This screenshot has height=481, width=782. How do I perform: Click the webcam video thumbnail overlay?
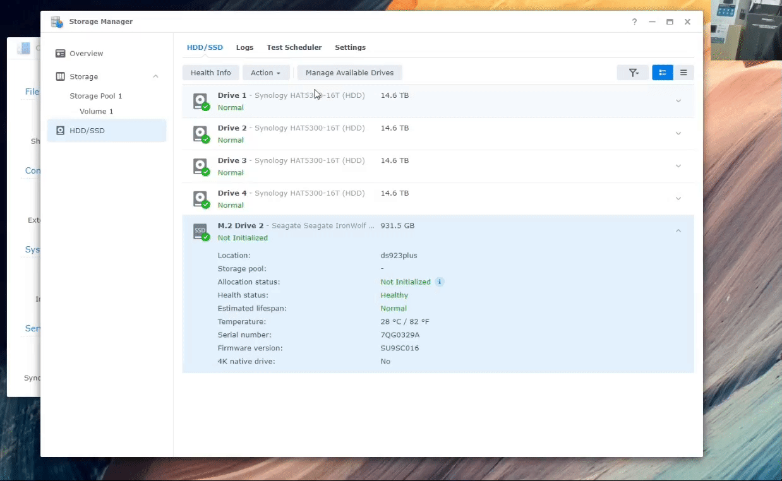tap(746, 30)
